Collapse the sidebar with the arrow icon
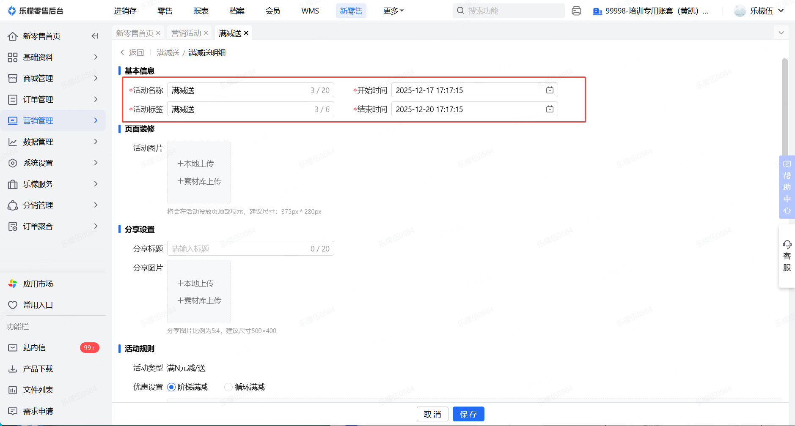Screen dimensions: 795x426 [95, 36]
